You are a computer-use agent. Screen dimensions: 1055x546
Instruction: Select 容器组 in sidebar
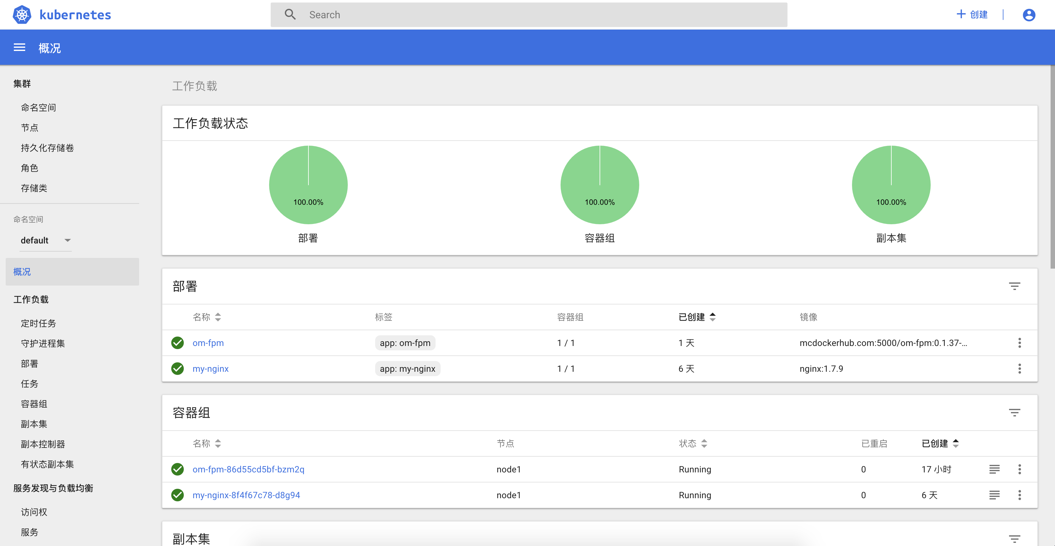pos(34,404)
